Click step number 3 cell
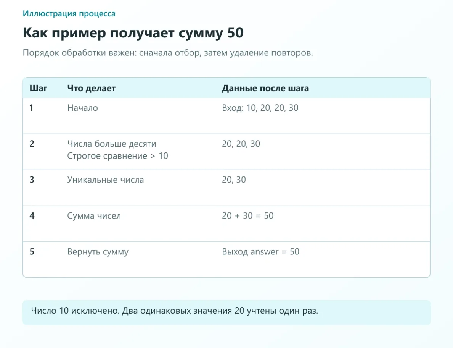 point(32,180)
